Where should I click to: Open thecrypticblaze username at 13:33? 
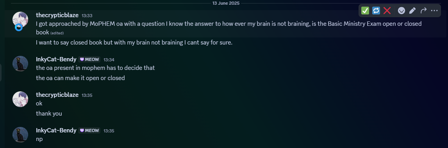[57, 15]
